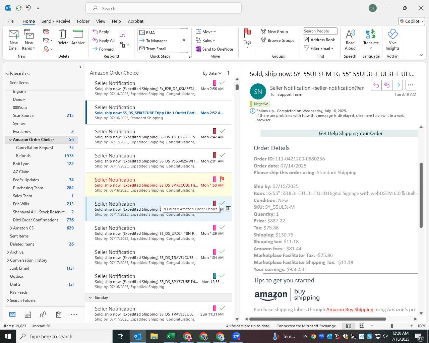Open the Help tab
This screenshot has width=429, height=343.
[116, 21]
